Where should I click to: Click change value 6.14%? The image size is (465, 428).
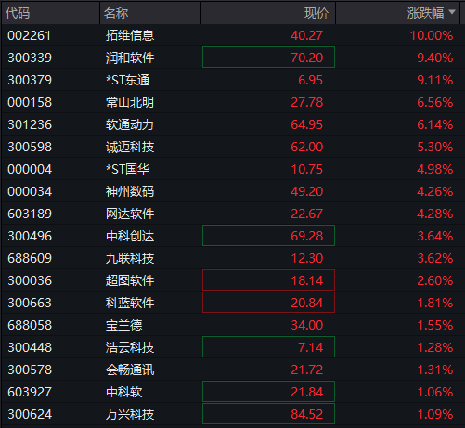click(x=435, y=124)
